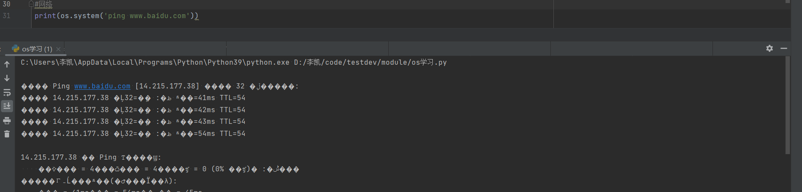The image size is (802, 192).
Task: Collapse the fold marker on line 30
Action: coord(31,4)
